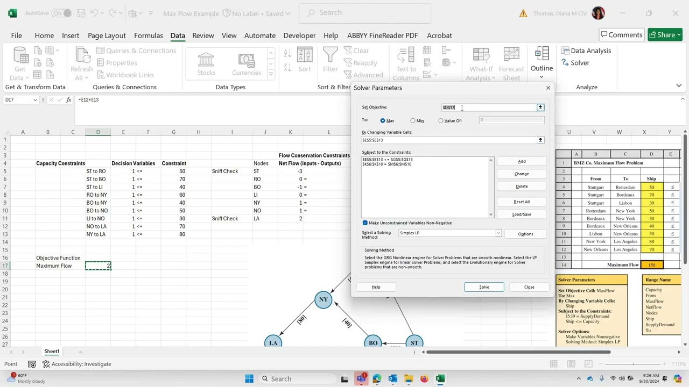Click the Help button in Solver
This screenshot has height=387, width=689.
point(376,287)
